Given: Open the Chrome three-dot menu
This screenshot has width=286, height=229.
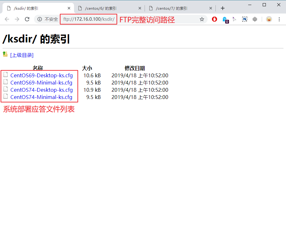Looking at the screenshot, I should [279, 19].
